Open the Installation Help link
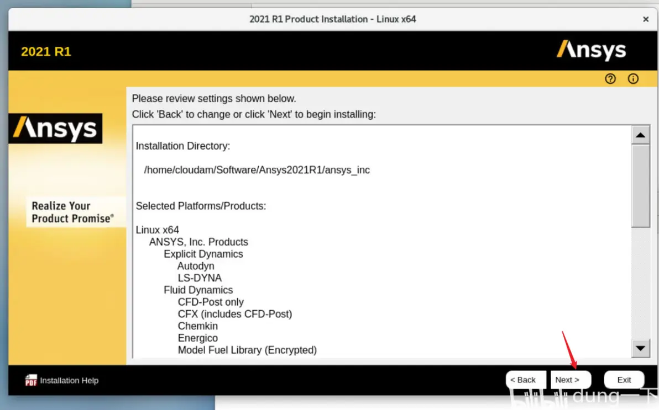This screenshot has width=659, height=410. 69,380
